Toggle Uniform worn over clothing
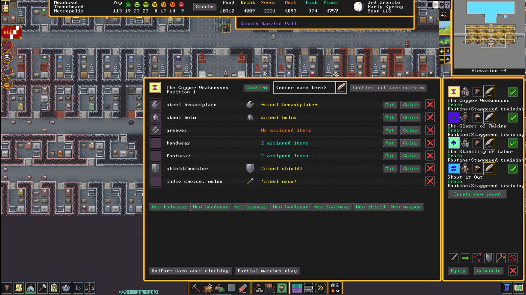Viewport: 526px width, 295px height. pyautogui.click(x=190, y=271)
